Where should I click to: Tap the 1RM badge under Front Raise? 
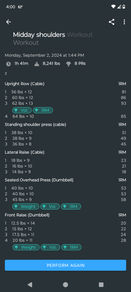(x=71, y=247)
